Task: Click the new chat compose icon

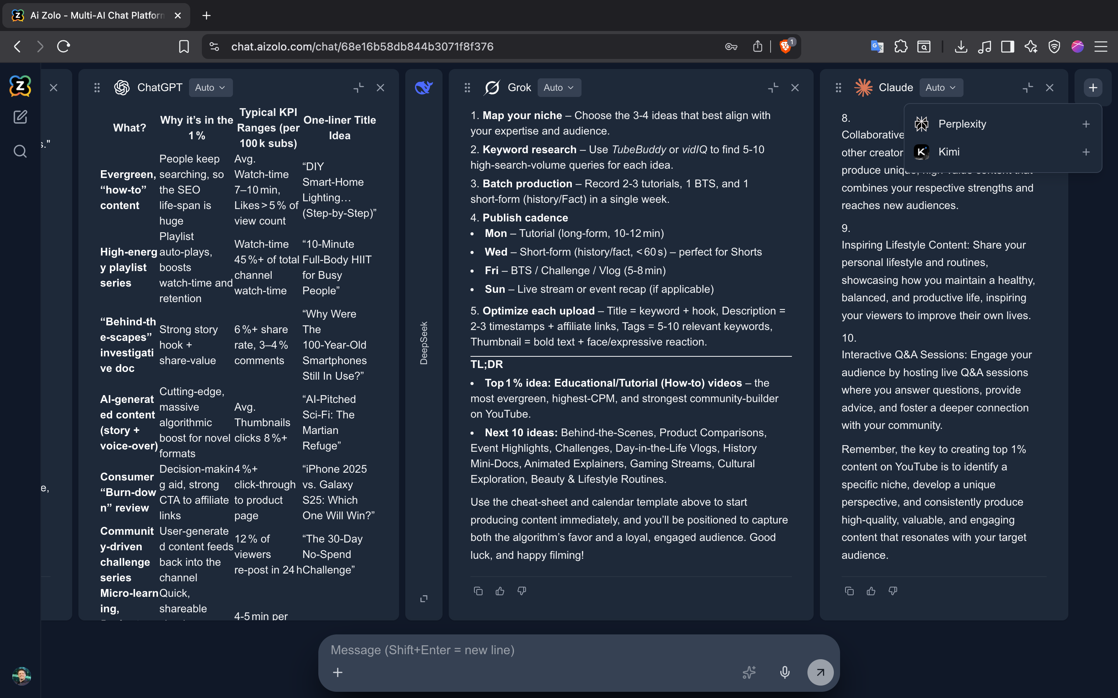Action: 20,117
